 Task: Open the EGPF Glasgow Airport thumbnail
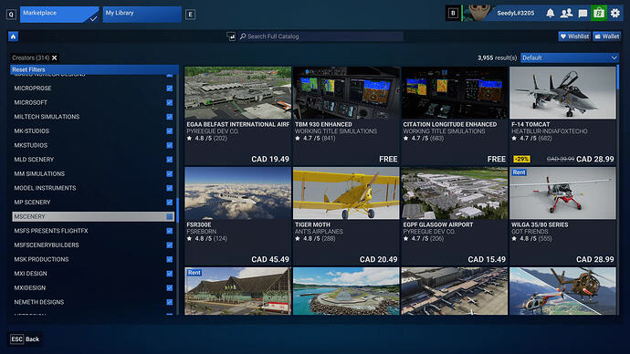tap(455, 193)
